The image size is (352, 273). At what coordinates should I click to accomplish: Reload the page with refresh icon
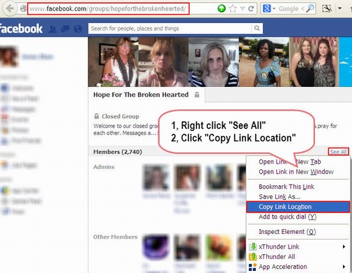click(251, 9)
